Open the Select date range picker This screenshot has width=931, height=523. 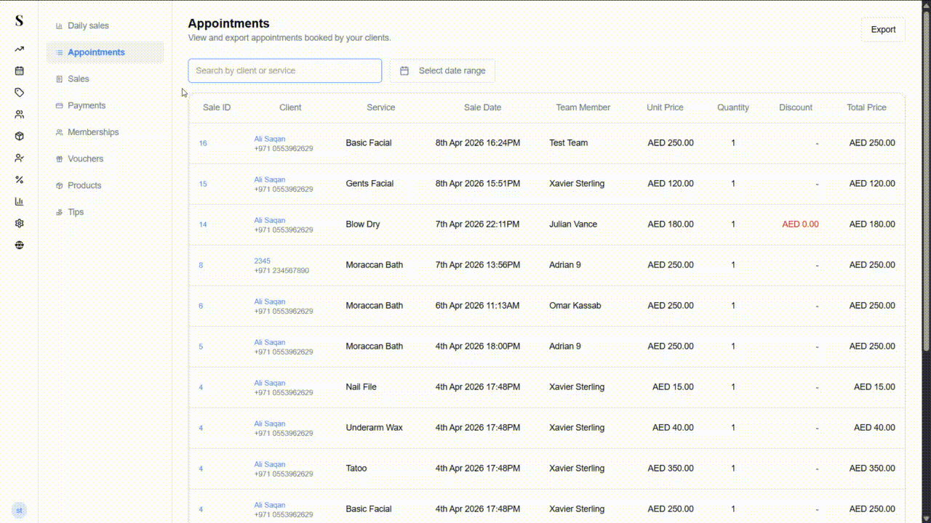tap(442, 70)
